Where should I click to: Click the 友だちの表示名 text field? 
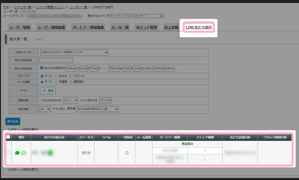click(56, 61)
